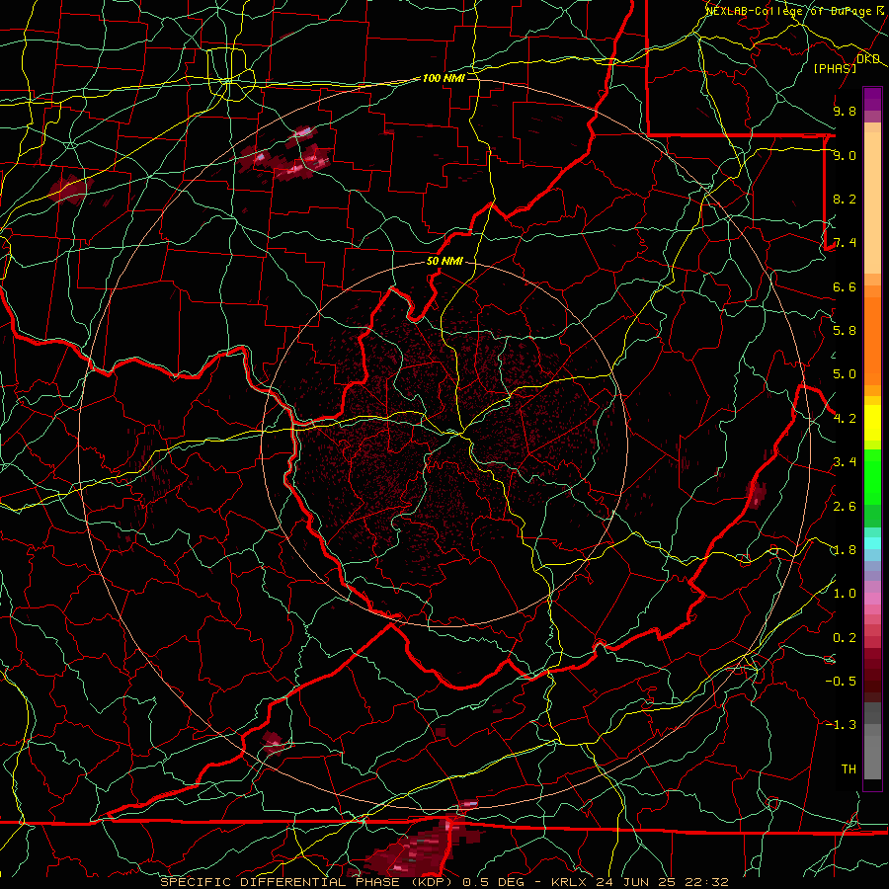This screenshot has width=889, height=889.
Task: Click the "OKD" label above the color bar
Action: click(868, 58)
